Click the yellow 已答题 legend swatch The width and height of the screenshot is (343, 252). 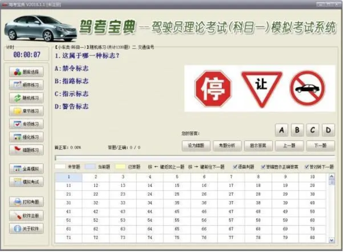[120, 166]
